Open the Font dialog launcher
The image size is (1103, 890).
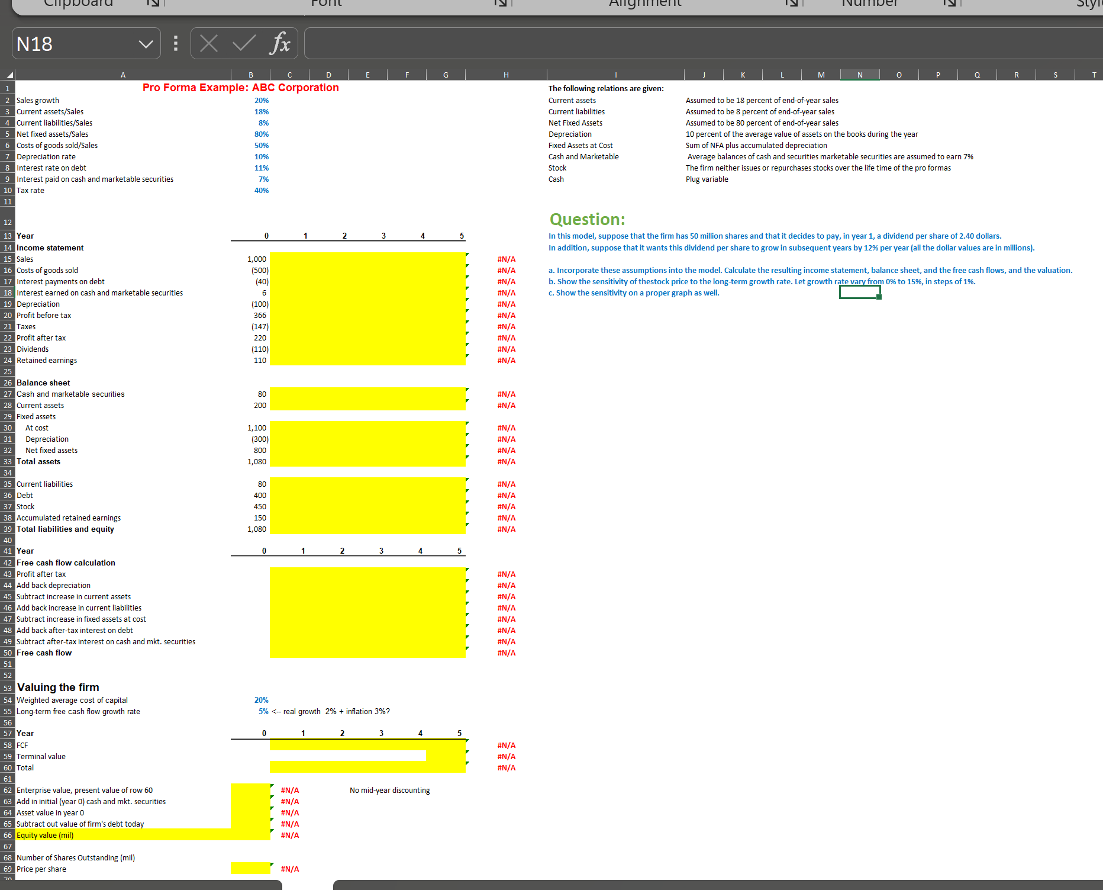[x=501, y=4]
